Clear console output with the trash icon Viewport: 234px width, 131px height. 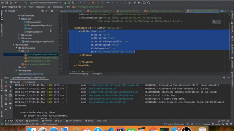(10, 108)
